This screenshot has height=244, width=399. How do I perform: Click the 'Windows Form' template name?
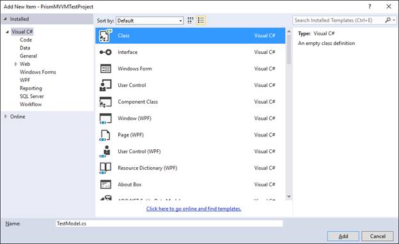(135, 69)
